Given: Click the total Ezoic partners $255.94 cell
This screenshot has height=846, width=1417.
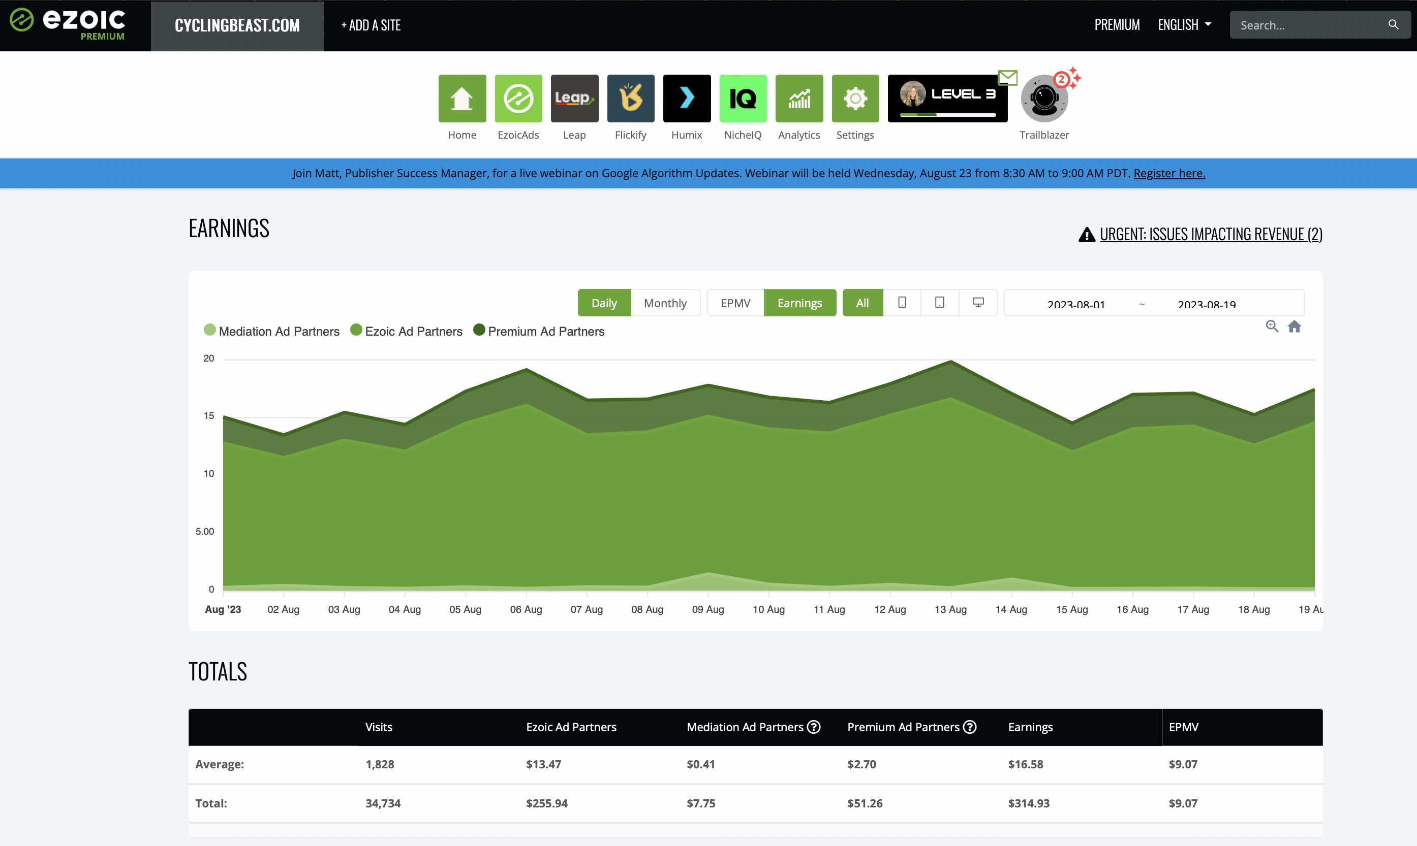Looking at the screenshot, I should [546, 803].
